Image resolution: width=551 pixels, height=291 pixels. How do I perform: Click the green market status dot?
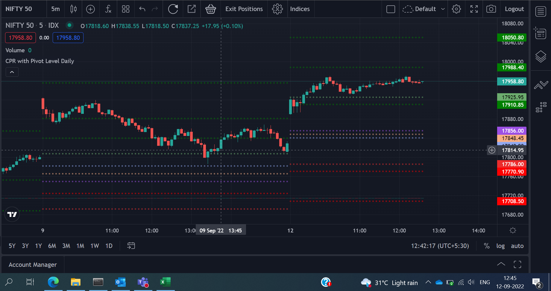[x=69, y=25]
